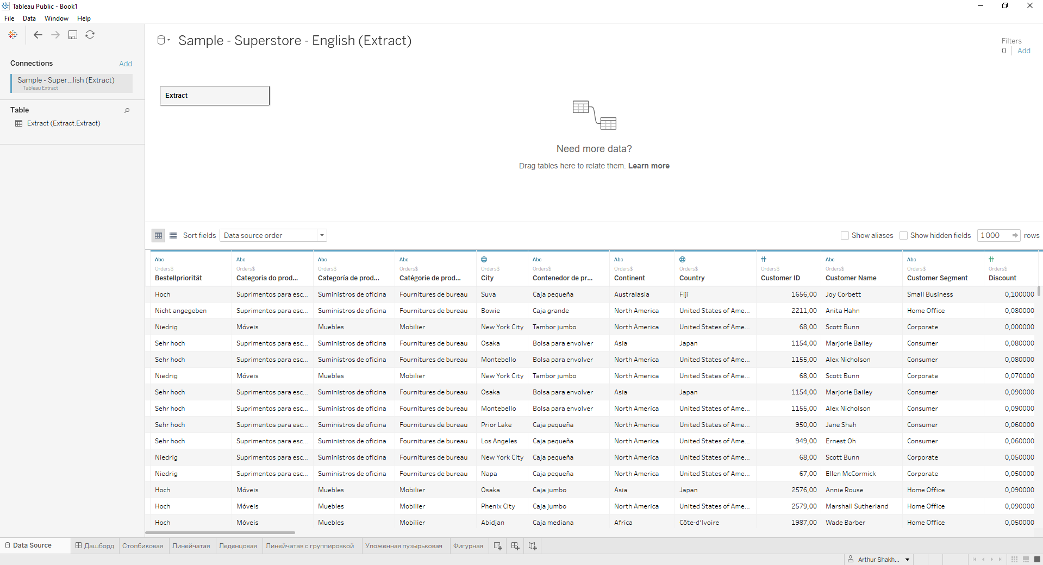Click Abc type icon of Bestellpriorität column

coord(159,260)
